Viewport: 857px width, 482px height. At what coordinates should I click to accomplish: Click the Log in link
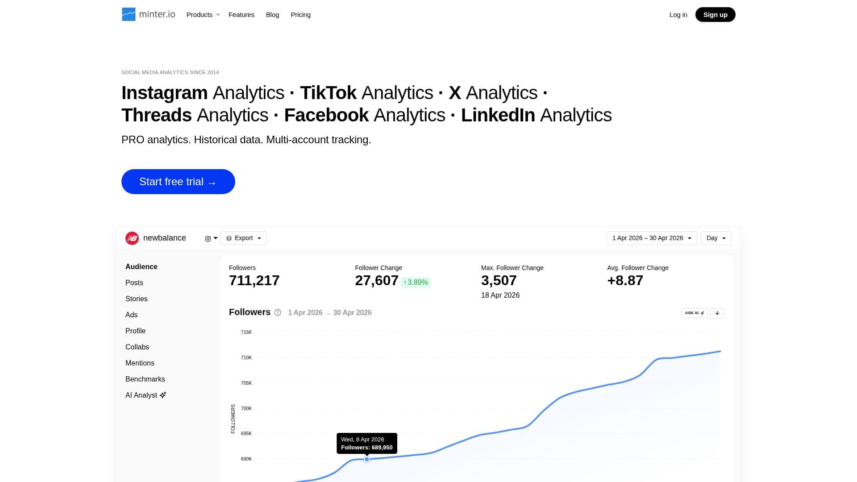[678, 15]
